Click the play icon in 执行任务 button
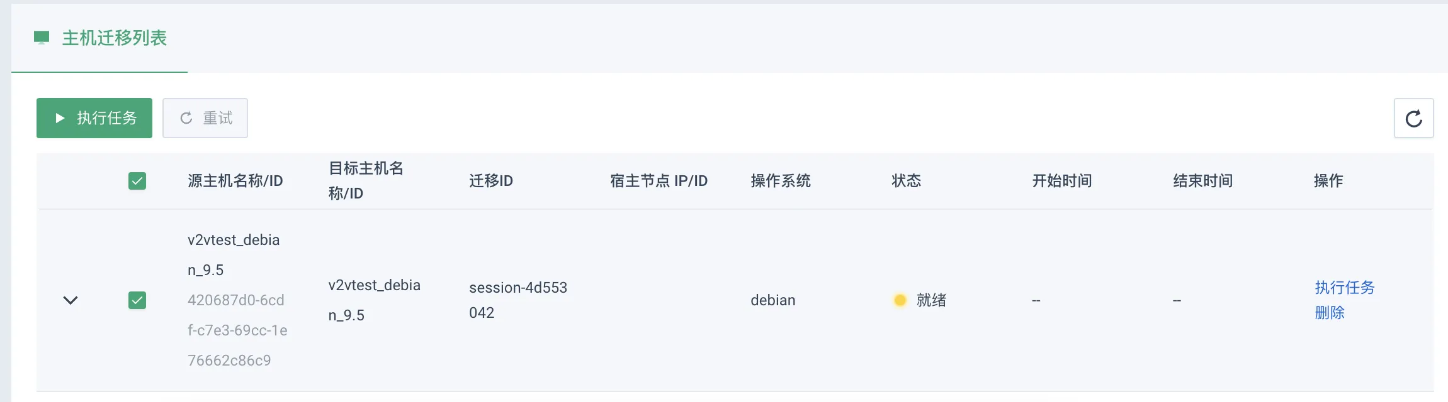This screenshot has width=1448, height=402. click(x=60, y=118)
